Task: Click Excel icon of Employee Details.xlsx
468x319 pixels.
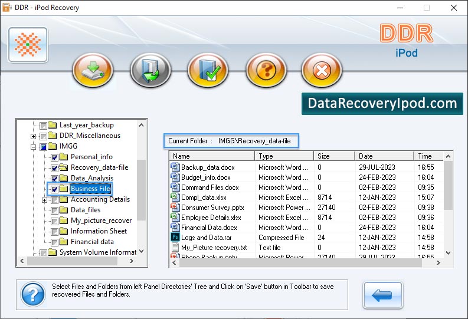Action: coord(175,218)
